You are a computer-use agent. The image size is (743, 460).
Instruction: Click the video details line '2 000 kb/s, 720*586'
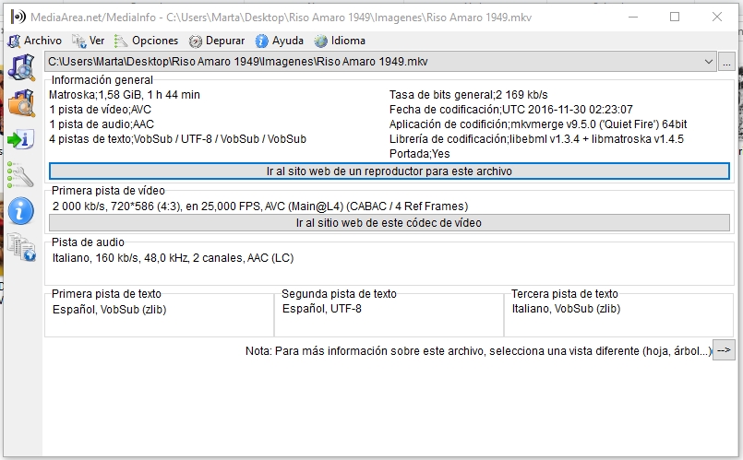(260, 206)
